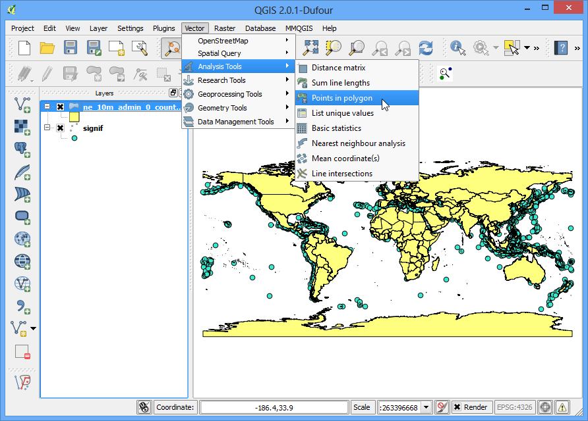588x421 pixels.
Task: Click the cyan point symbol of signif
Action: [x=74, y=138]
